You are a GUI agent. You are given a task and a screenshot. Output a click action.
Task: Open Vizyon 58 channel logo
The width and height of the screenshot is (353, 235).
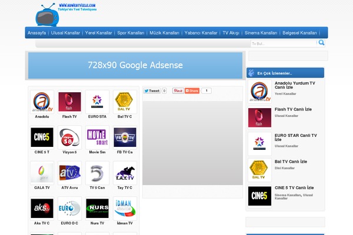tap(69, 137)
